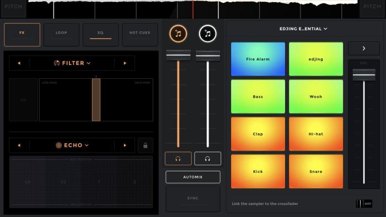Click the orange deck volume fader
Screen dimensions: 386x217
178,55
